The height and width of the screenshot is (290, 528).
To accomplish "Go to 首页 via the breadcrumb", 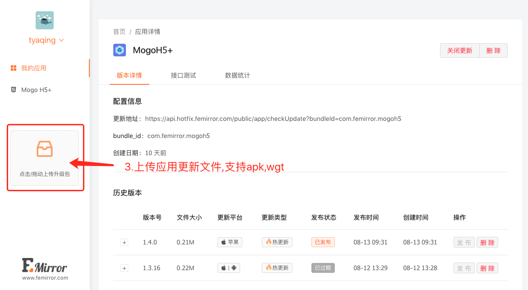I will [x=119, y=32].
